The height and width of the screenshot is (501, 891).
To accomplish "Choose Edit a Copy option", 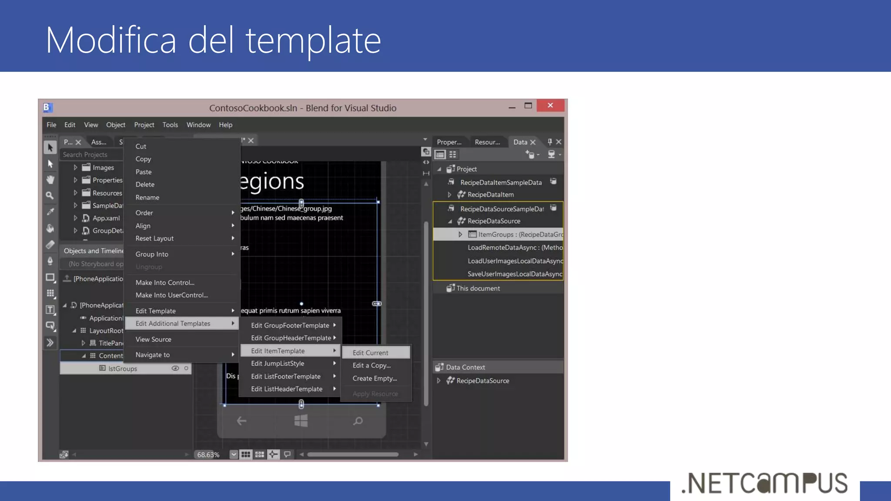I will (372, 365).
